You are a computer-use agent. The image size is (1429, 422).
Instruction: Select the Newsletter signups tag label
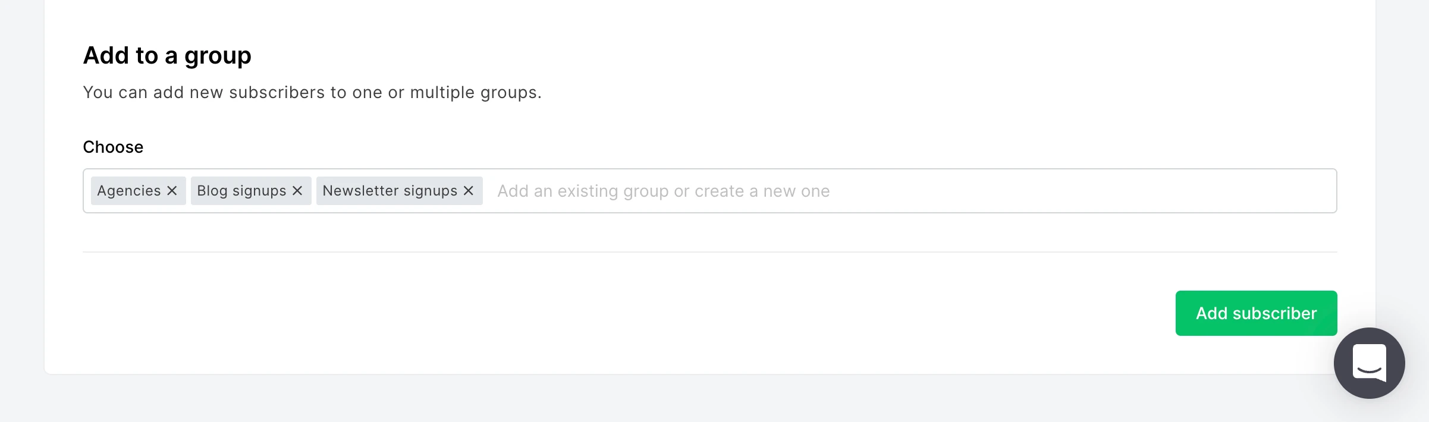pos(390,191)
